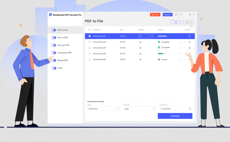This screenshot has height=142, width=230.
Task: Check the Document2.pdf checkbox
Action: [90, 42]
